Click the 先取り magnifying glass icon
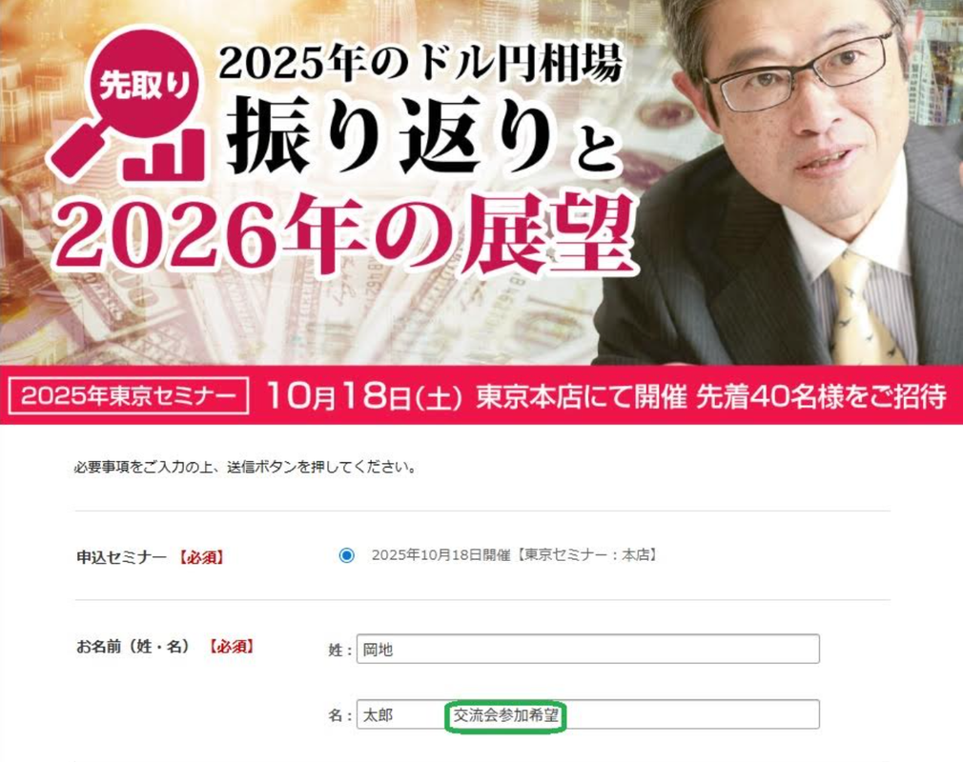Image resolution: width=963 pixels, height=762 pixels. (x=126, y=101)
